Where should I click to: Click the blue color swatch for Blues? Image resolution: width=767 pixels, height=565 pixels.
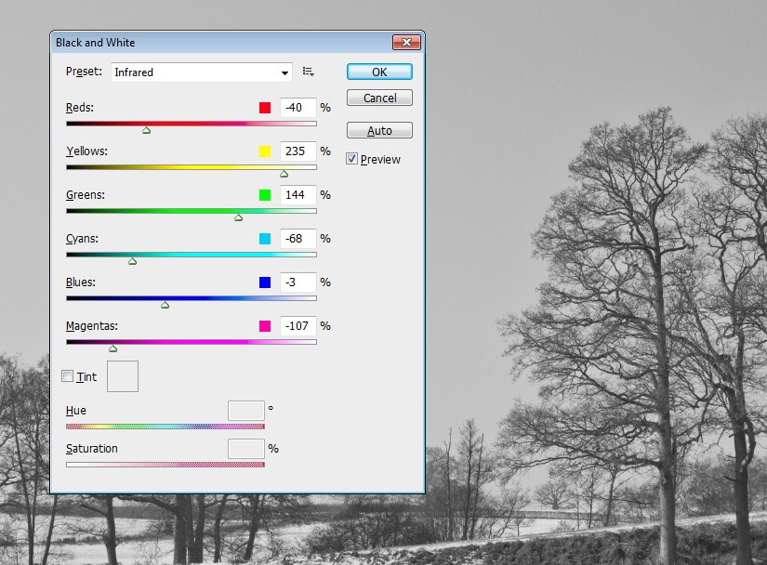click(265, 282)
